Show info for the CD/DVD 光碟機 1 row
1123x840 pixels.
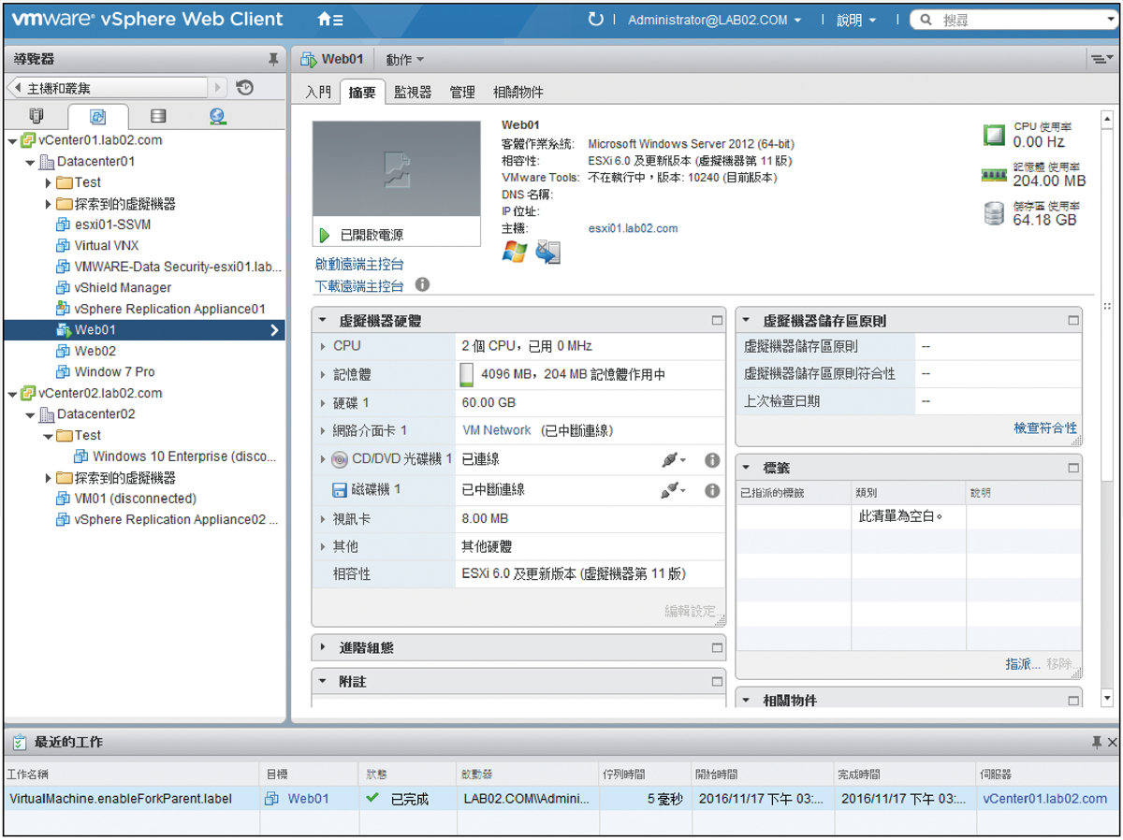pos(712,459)
